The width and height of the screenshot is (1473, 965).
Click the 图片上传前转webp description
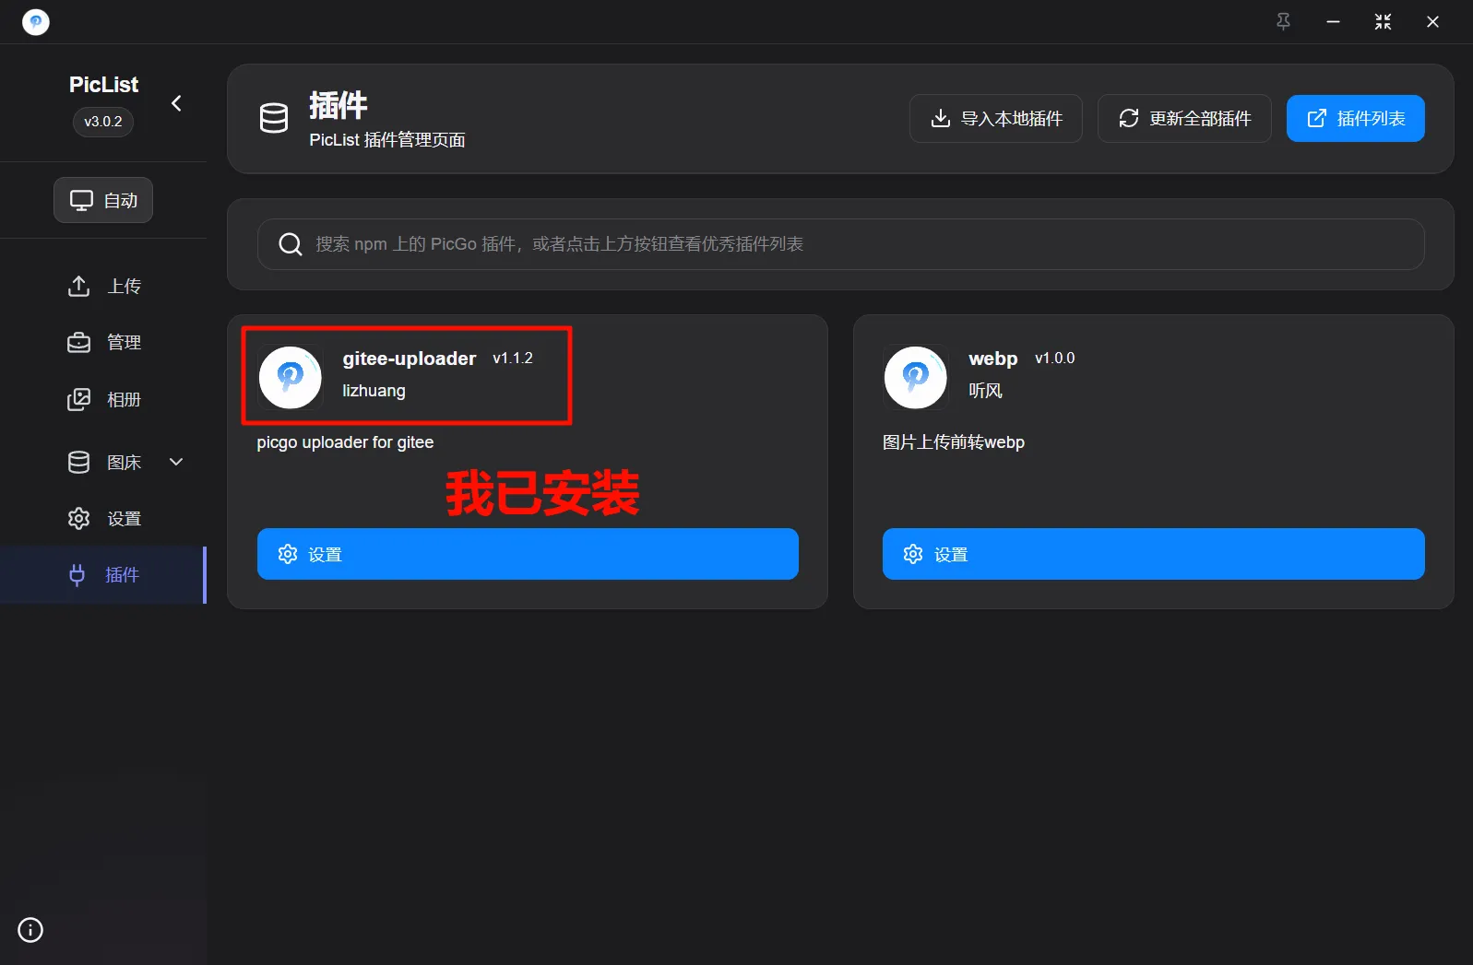[x=954, y=442]
